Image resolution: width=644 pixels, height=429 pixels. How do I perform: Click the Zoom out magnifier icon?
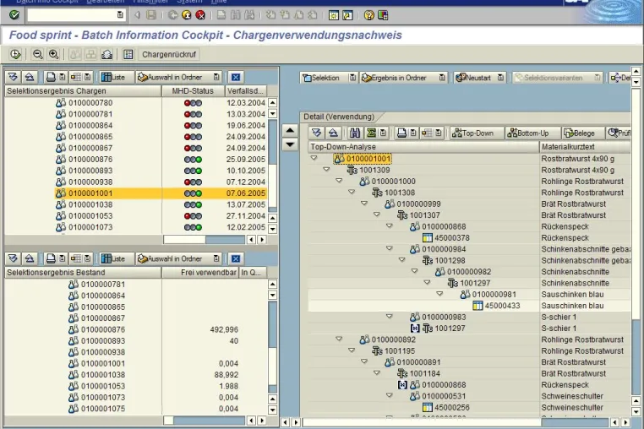pyautogui.click(x=38, y=54)
